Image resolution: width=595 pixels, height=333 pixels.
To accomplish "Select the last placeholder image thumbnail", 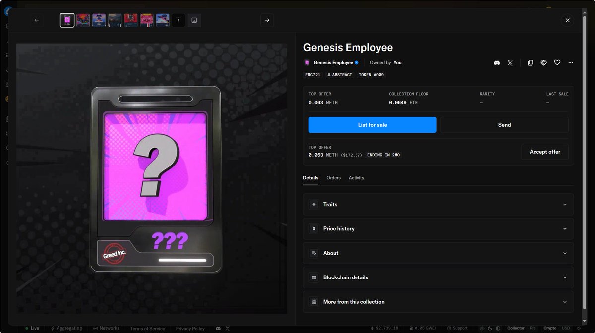I will pos(194,20).
